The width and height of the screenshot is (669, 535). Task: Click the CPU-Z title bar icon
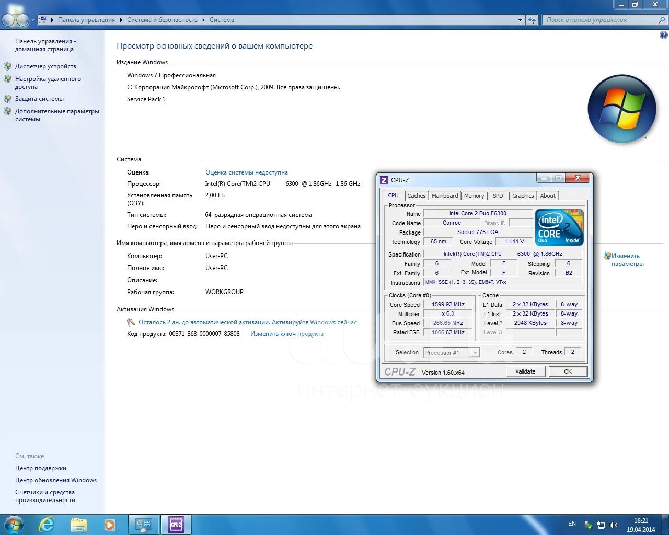[384, 180]
